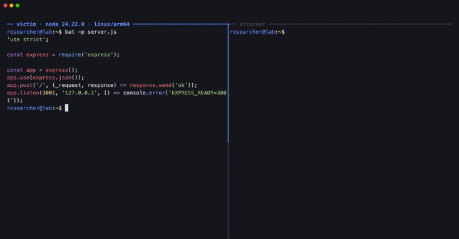
Task: Click the 'EXPRESS_READY=300' string text
Action: click(199, 93)
